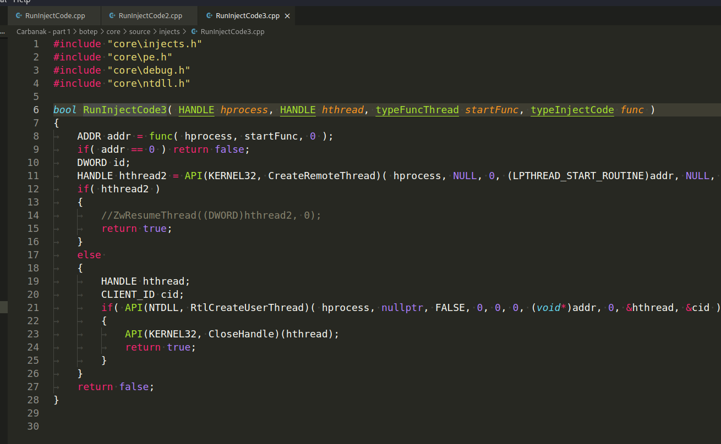Click line number 21 in the gutter

tap(33, 308)
